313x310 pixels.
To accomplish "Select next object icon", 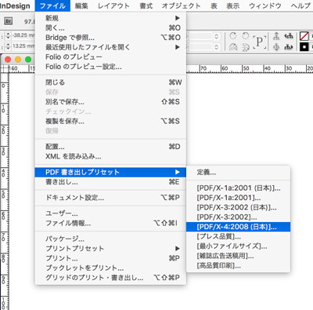I will coord(289,47).
